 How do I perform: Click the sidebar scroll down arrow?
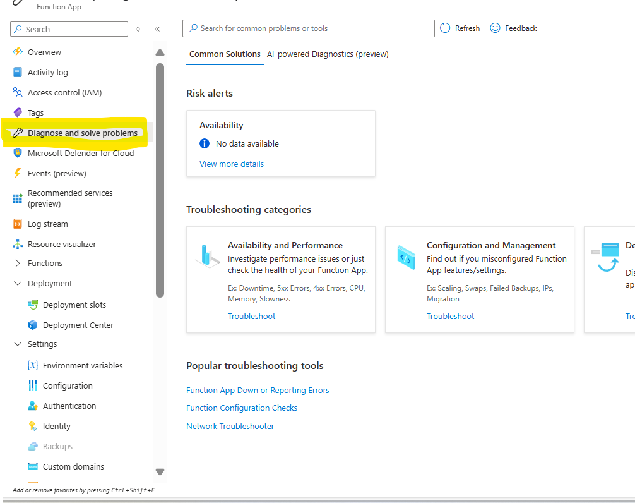point(160,472)
